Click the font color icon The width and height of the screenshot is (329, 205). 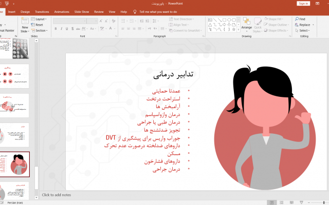pos(111,29)
